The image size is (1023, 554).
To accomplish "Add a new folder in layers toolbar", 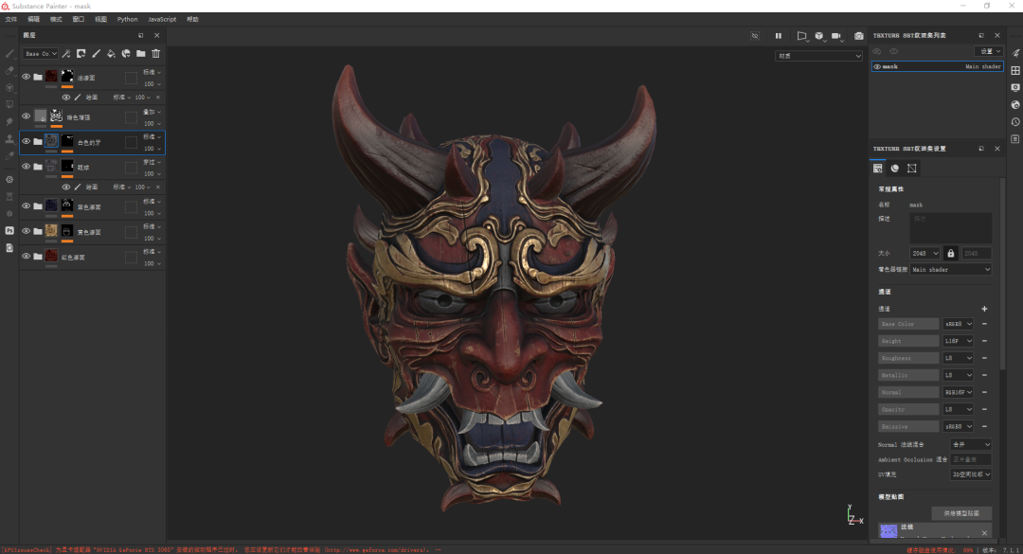I will [x=141, y=54].
